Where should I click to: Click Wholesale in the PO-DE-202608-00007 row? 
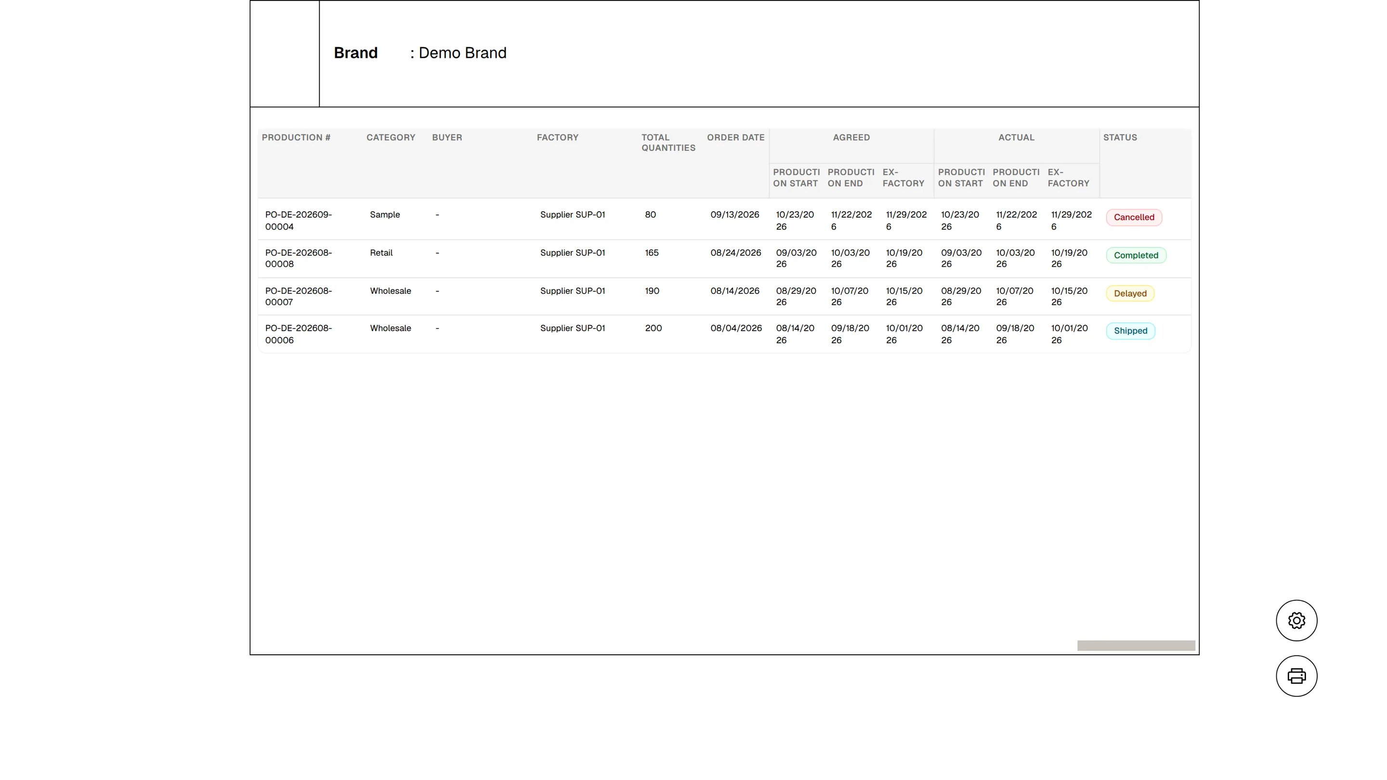pos(391,291)
